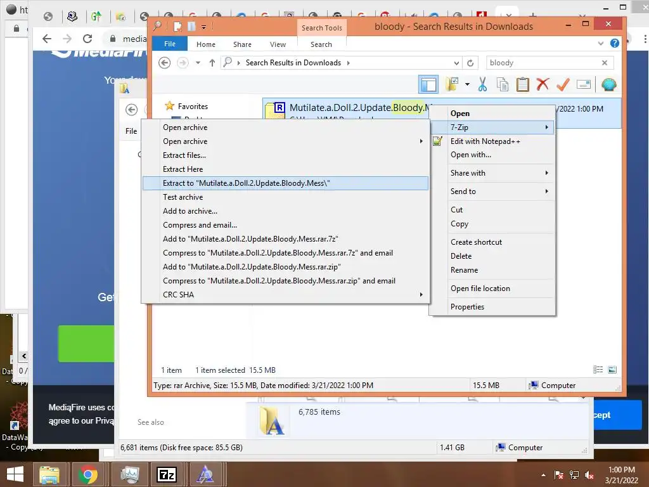This screenshot has height=487, width=649.
Task: Open the Search ribbon tab
Action: tap(321, 44)
